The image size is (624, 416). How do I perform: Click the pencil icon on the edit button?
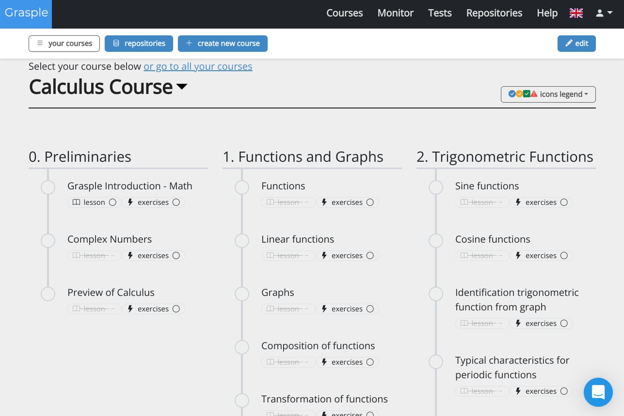pyautogui.click(x=569, y=44)
